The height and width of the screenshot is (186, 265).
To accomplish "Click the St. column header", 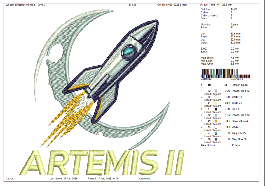I will [x=226, y=85].
